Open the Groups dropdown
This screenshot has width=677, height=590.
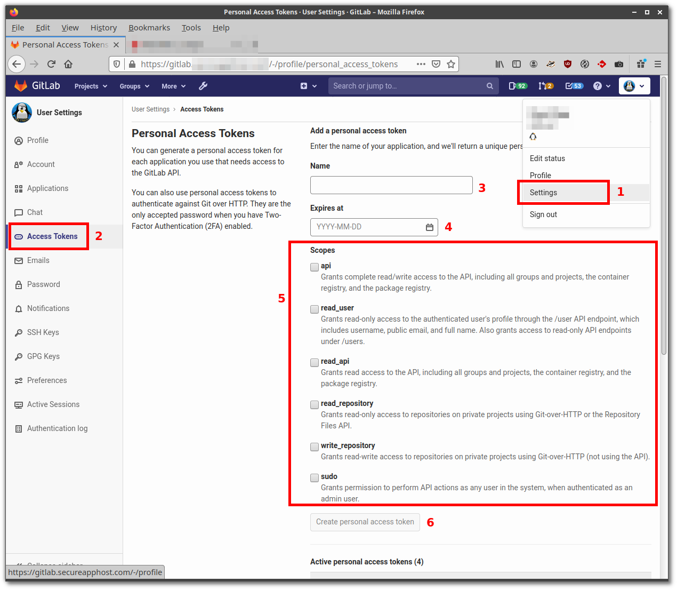click(x=133, y=86)
